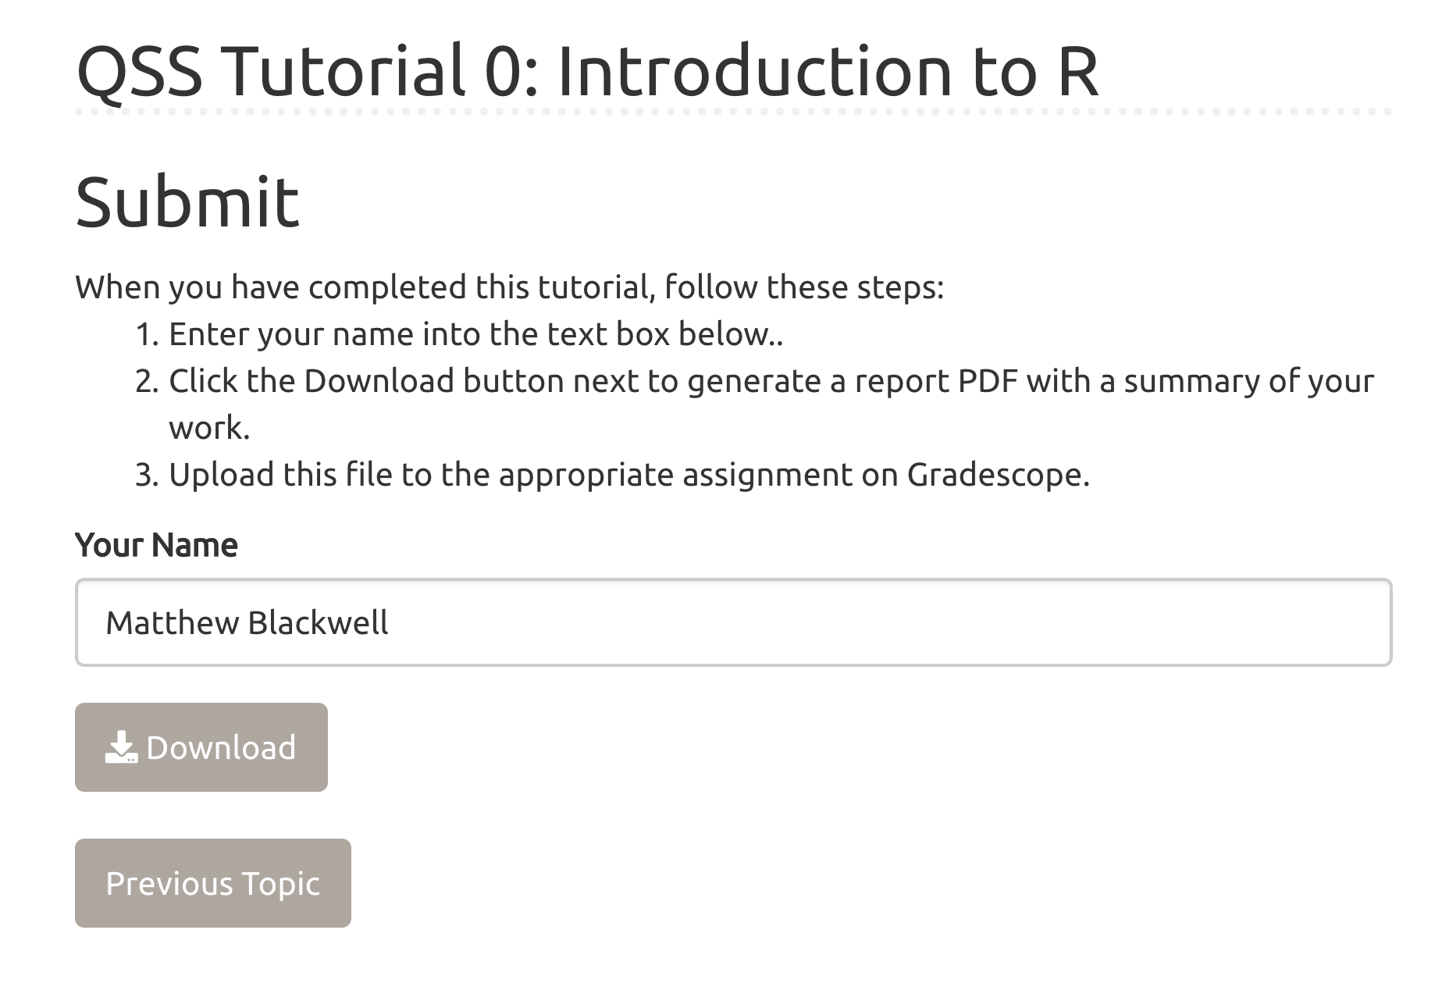Select step 3 'Upload this file' instruction
The height and width of the screenshot is (987, 1435).
(612, 475)
